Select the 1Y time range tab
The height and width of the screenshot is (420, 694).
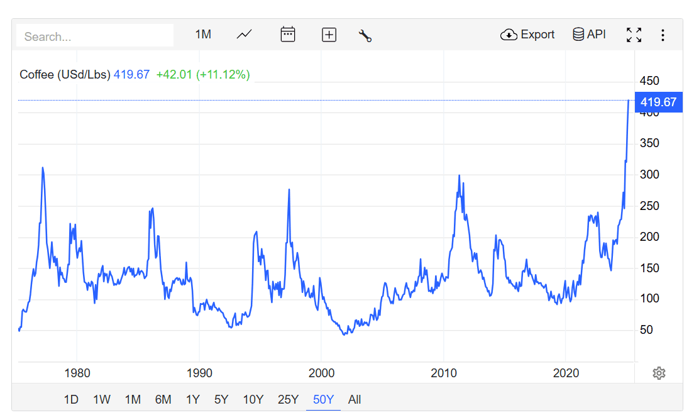pos(192,400)
